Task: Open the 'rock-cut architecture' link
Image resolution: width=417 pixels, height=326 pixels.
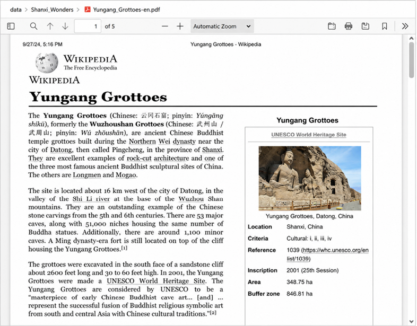Action: [158, 158]
